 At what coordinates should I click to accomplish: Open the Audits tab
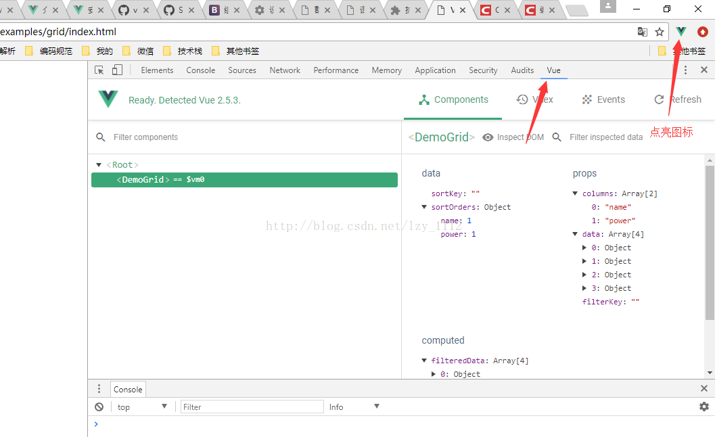click(x=522, y=70)
